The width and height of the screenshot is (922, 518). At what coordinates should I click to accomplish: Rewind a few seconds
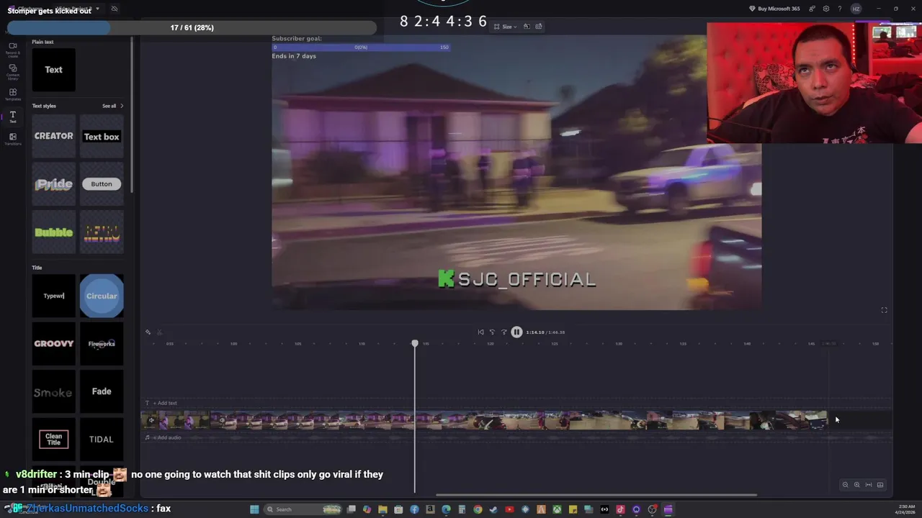[492, 332]
